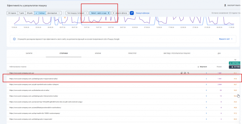Switch to the КРАЇНИ tab
Screen dimensions: 242x124
[x=98, y=53]
